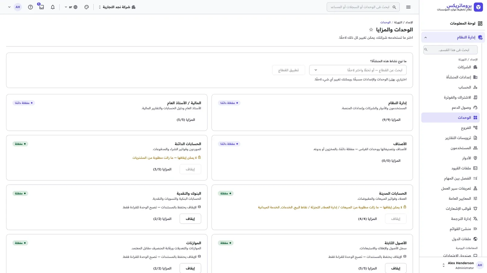The image size is (487, 273).
Task: Click the global search field in top bar
Action: 363,7
